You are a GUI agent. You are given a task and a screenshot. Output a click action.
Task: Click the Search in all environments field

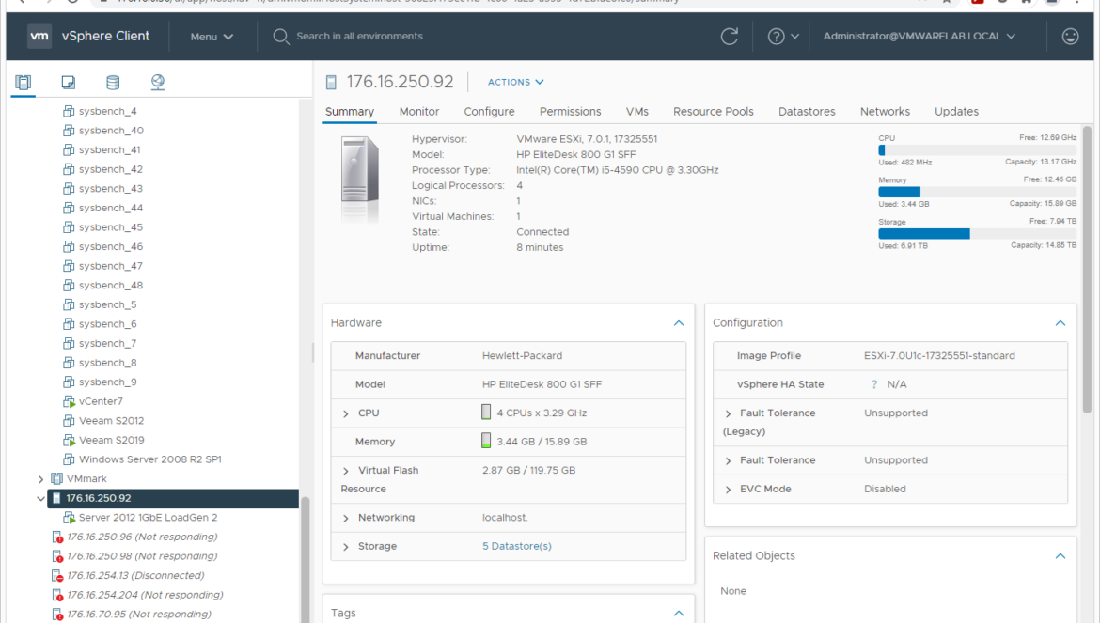click(359, 36)
